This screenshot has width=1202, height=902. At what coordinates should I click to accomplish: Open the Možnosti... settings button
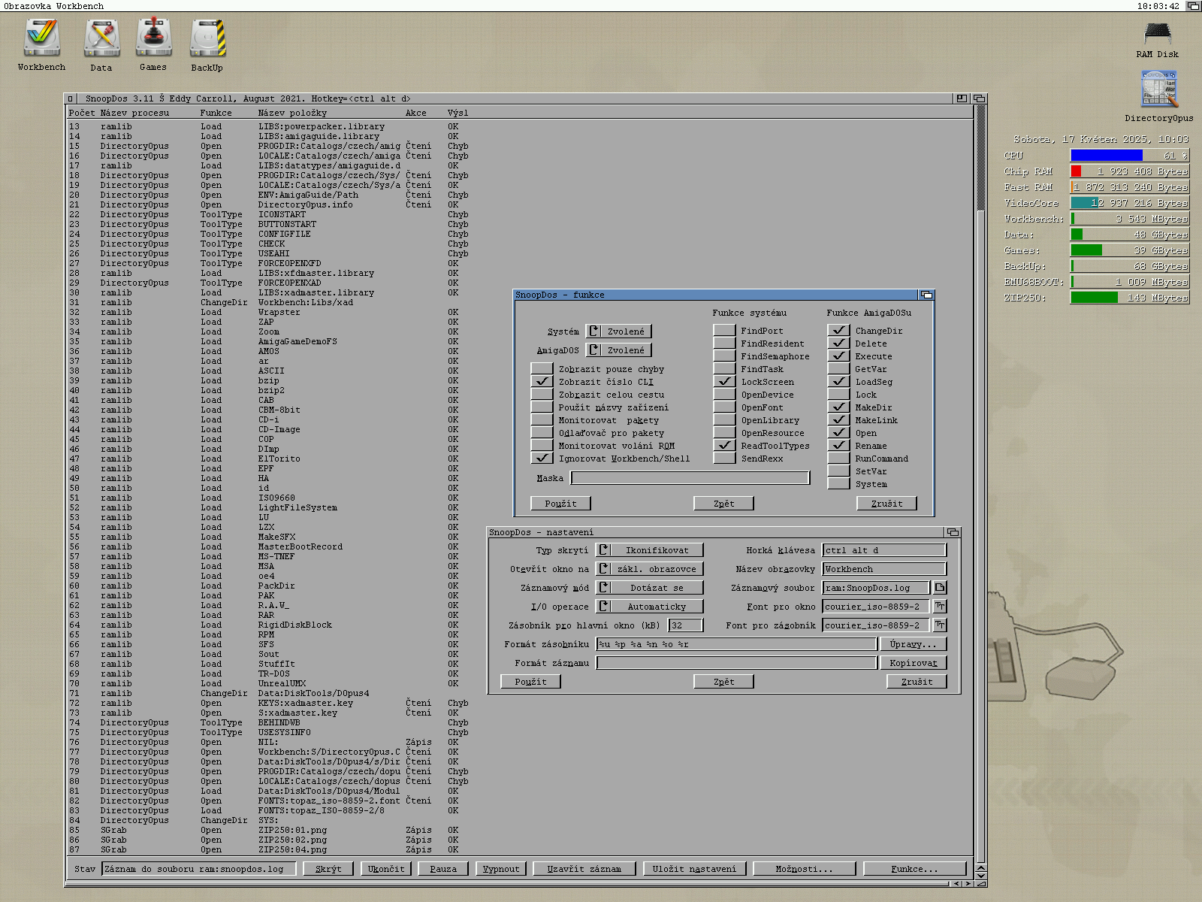pos(804,869)
